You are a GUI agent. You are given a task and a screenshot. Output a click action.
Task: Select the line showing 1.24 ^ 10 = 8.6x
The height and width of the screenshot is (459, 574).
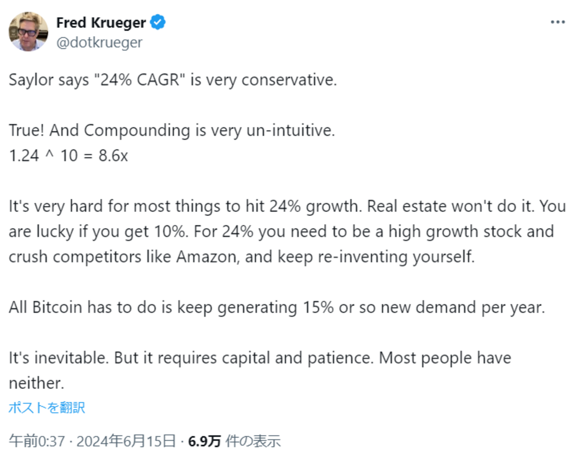[68, 156]
